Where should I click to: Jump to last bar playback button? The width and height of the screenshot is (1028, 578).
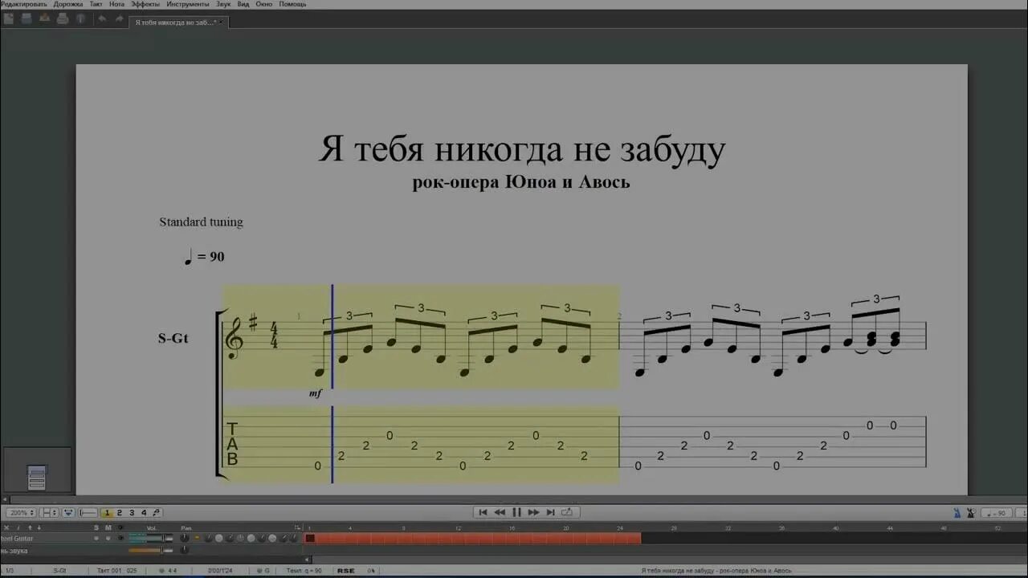coord(550,512)
